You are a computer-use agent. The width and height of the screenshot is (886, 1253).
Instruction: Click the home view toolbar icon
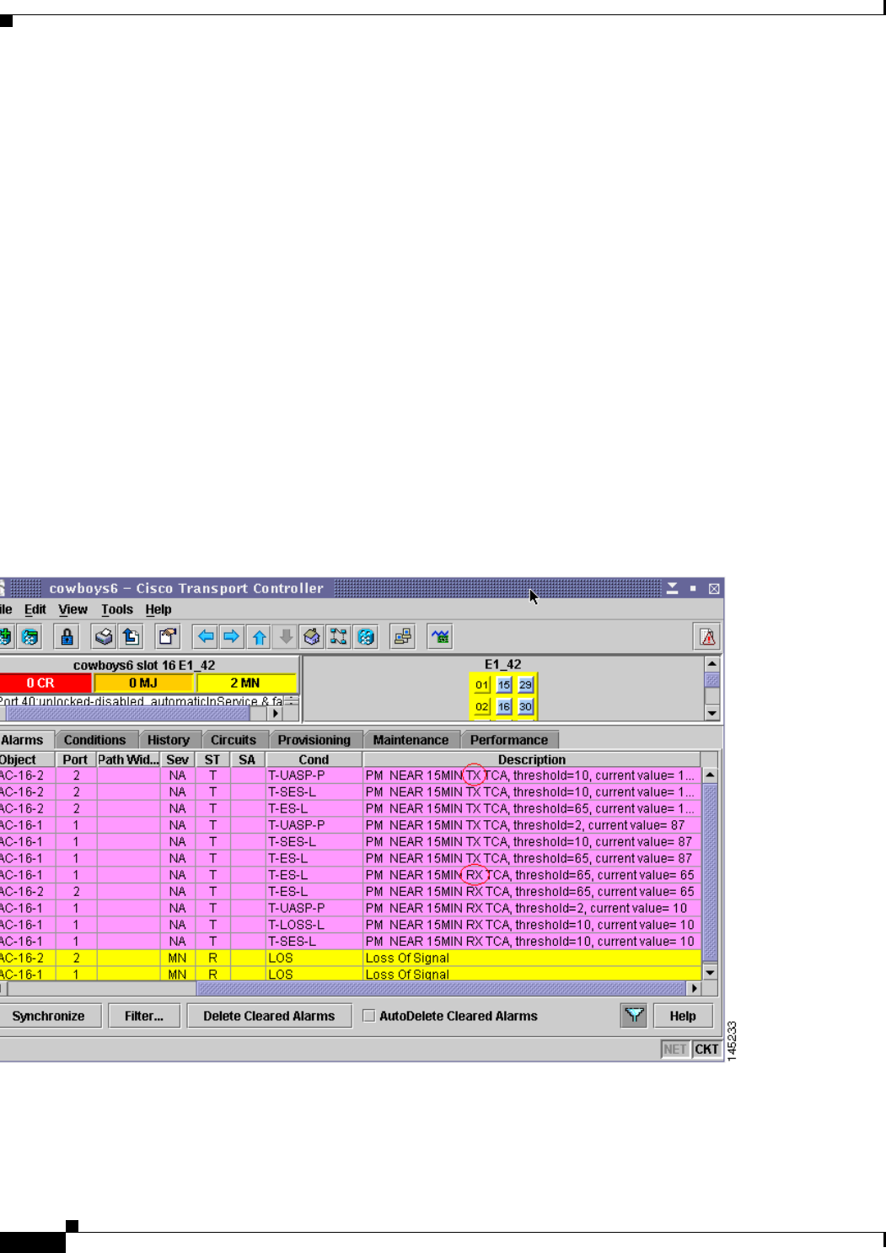(x=312, y=637)
